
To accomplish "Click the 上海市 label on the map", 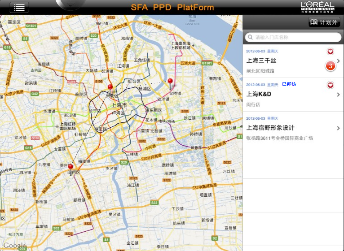I will pyautogui.click(x=119, y=105).
